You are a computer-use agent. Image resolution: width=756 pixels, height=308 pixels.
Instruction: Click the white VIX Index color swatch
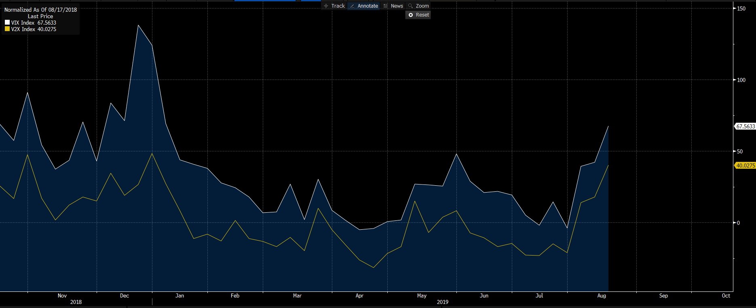[7, 23]
